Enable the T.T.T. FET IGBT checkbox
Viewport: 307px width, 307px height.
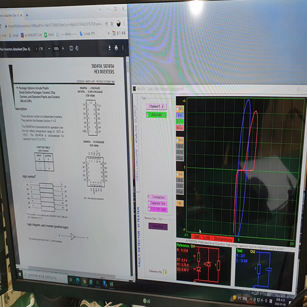(149, 209)
